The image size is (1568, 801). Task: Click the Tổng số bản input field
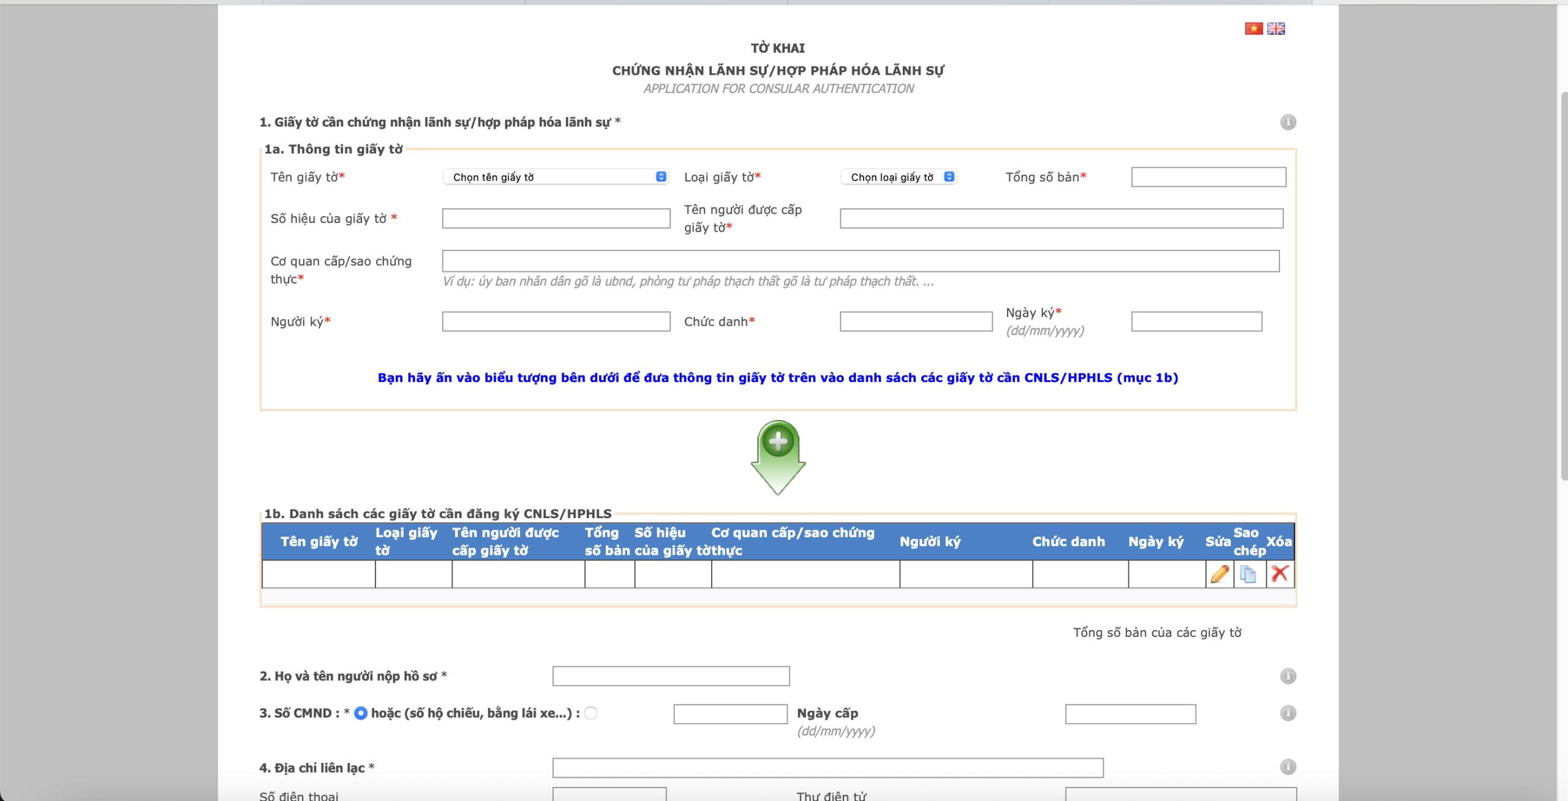click(x=1208, y=177)
